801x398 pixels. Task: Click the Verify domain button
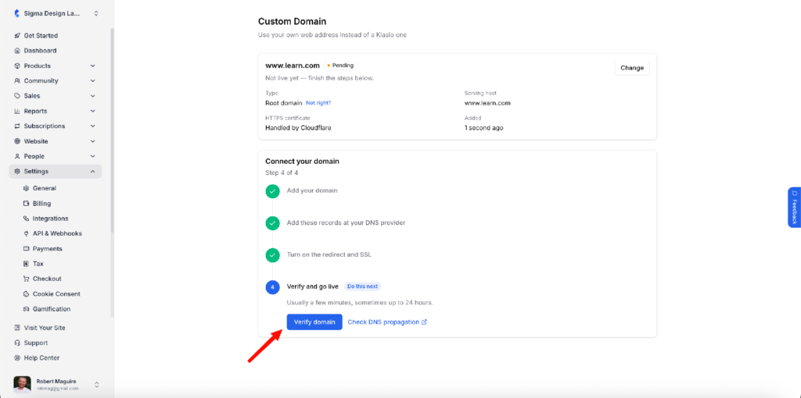pyautogui.click(x=314, y=322)
